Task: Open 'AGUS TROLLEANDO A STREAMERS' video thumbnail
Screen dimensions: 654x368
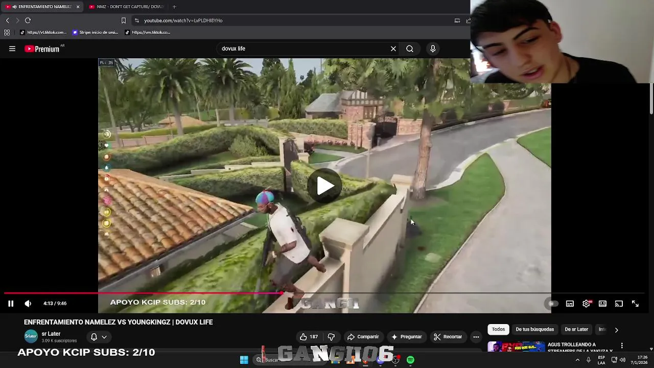Action: point(516,347)
